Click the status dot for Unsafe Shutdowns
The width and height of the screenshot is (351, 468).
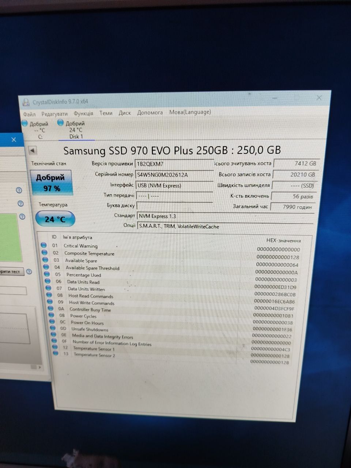point(53,328)
